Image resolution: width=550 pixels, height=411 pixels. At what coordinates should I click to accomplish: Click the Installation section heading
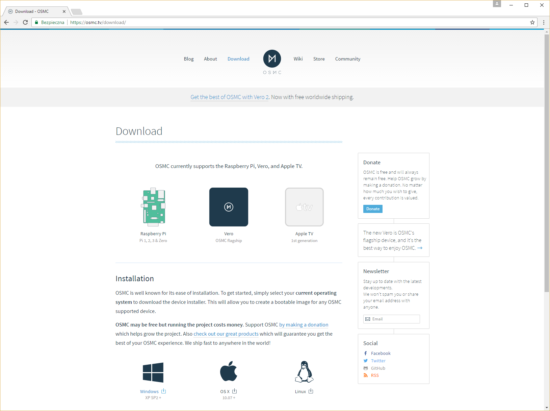[x=134, y=279]
